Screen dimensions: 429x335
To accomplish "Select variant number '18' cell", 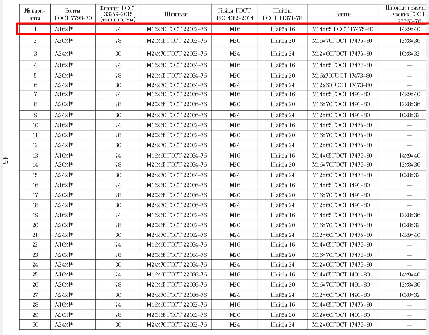I will tap(35, 205).
